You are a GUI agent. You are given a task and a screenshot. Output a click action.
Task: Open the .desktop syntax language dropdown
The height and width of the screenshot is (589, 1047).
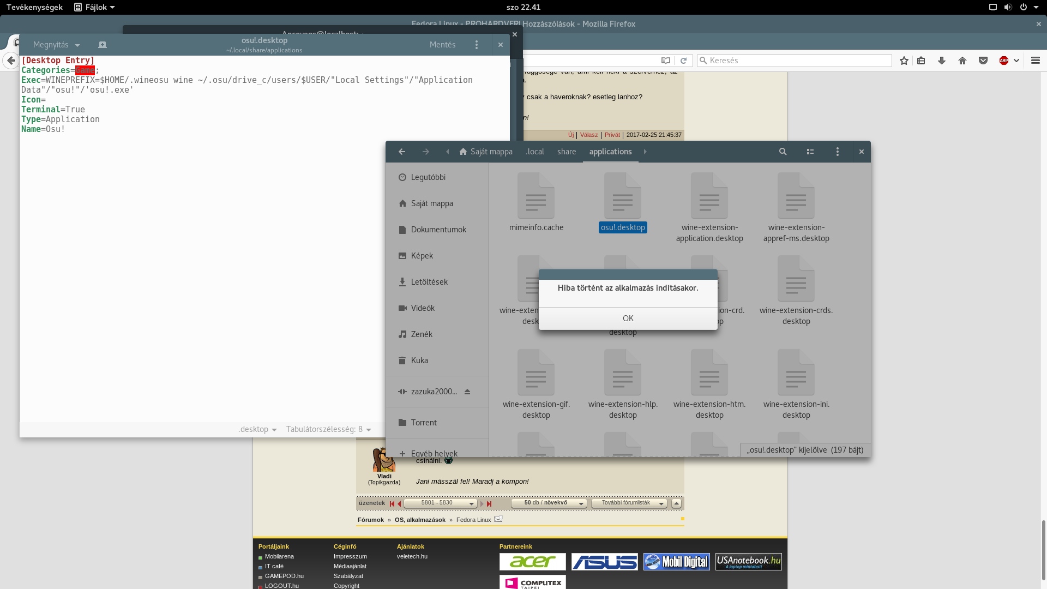pos(257,429)
